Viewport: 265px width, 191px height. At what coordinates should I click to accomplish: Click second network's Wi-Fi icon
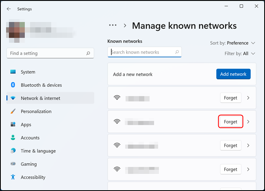point(117,121)
